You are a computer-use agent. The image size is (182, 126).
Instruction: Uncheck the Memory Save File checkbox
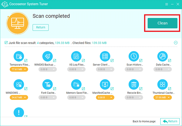click(83, 89)
